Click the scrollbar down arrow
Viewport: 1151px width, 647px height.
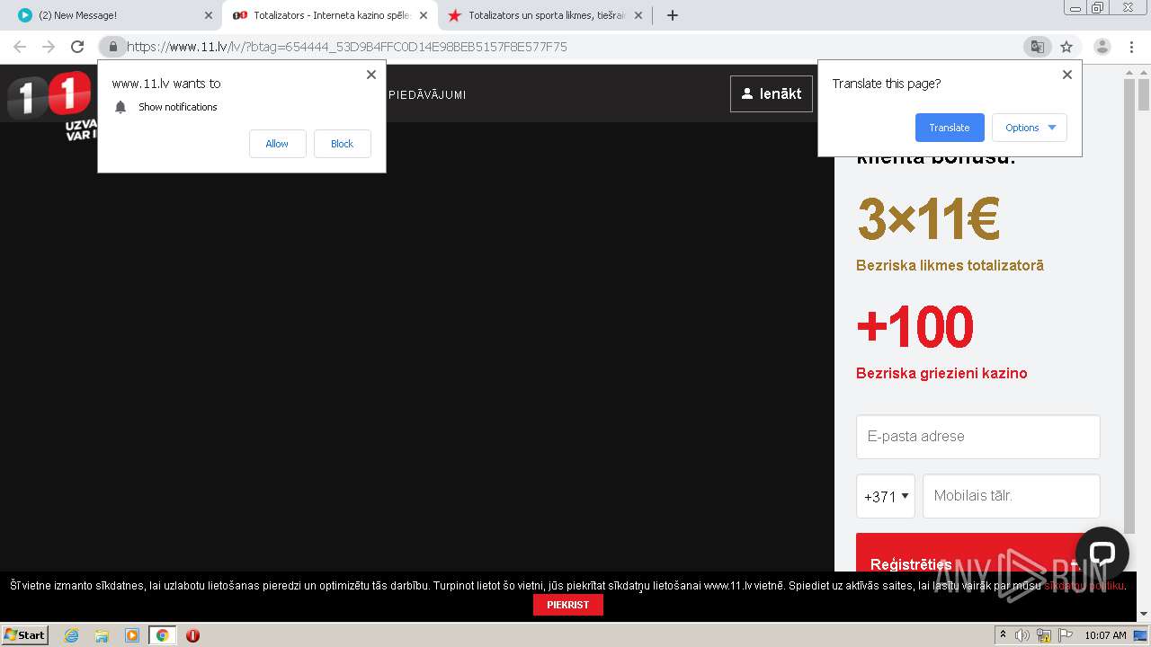pos(1143,615)
